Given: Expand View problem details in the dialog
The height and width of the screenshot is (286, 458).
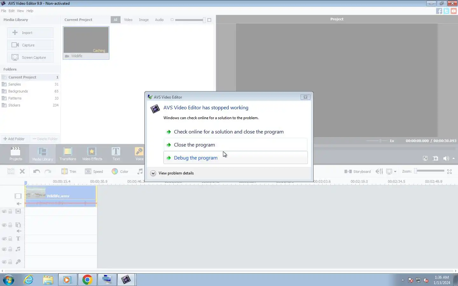Looking at the screenshot, I should [172, 173].
